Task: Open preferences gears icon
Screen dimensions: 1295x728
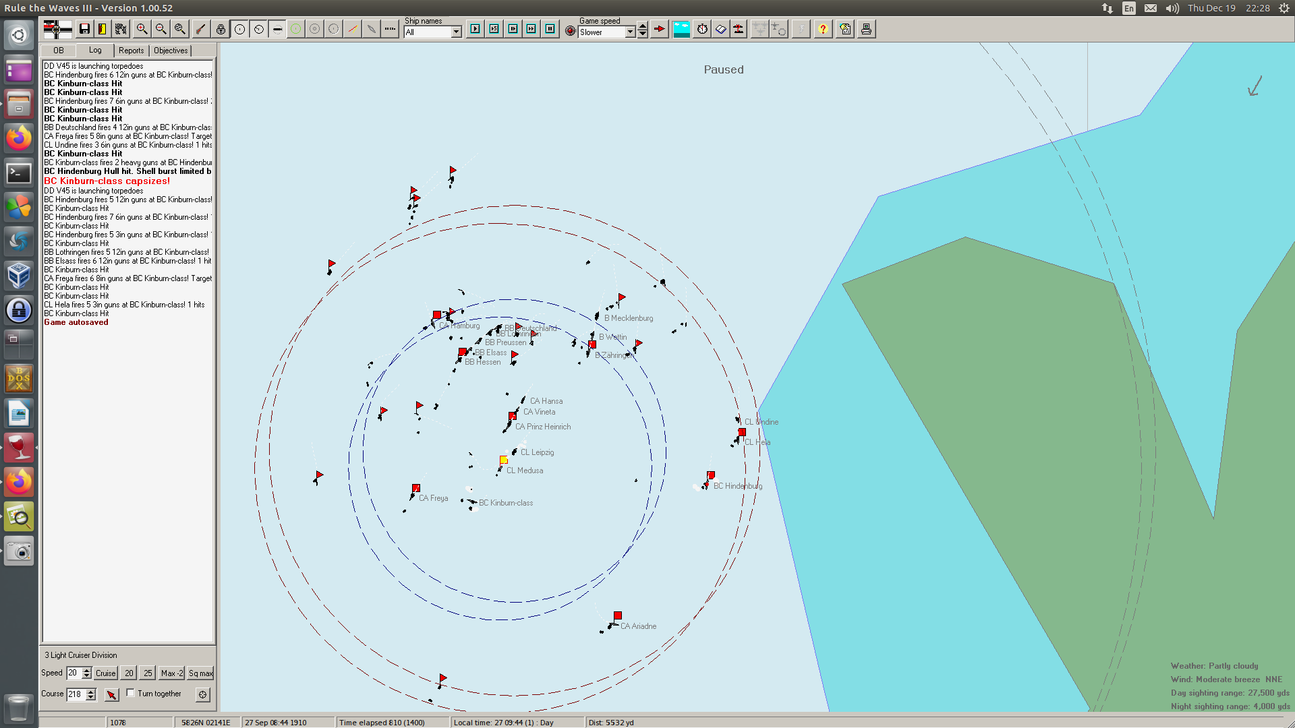Action: (121, 29)
